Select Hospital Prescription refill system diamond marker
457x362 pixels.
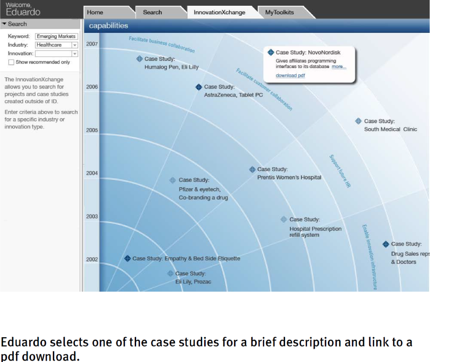click(x=284, y=220)
